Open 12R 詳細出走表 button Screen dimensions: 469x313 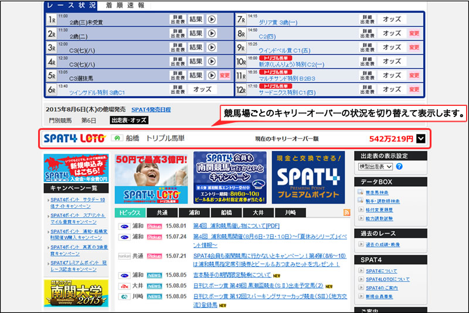[x=368, y=90]
